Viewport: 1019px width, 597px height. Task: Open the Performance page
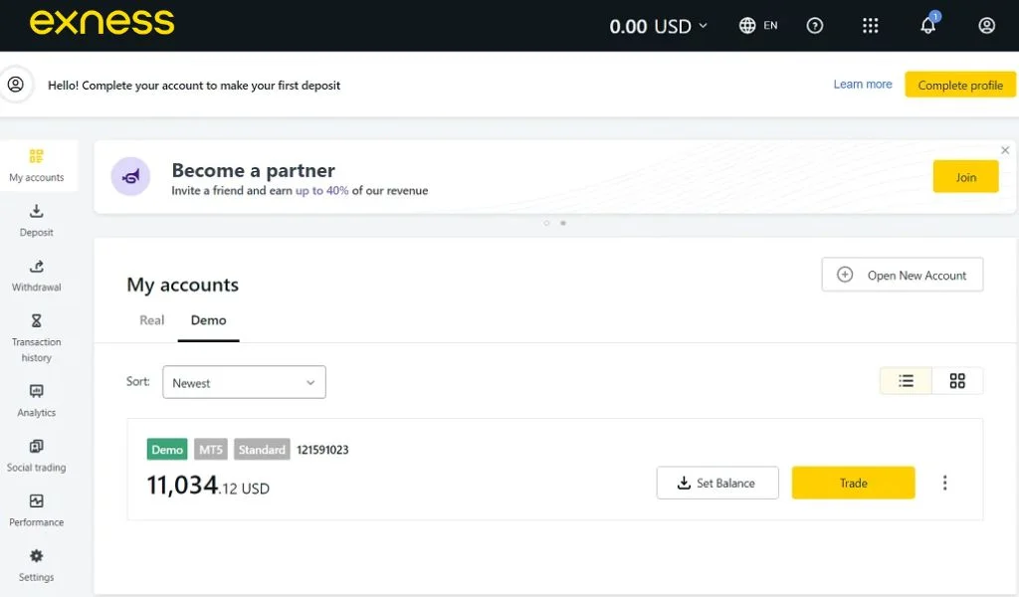[x=36, y=509]
